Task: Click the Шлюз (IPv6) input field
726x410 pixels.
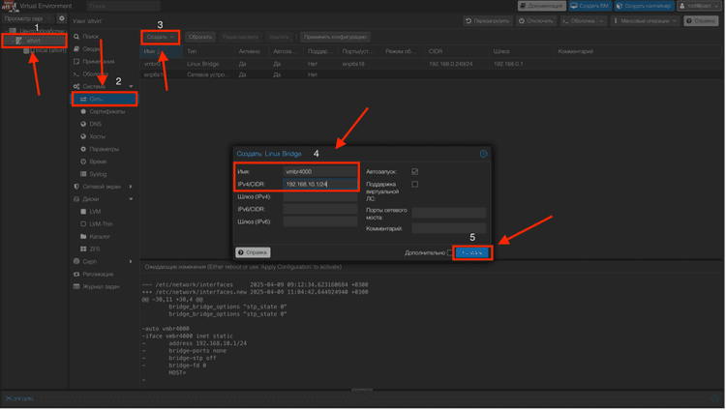Action: click(x=320, y=221)
